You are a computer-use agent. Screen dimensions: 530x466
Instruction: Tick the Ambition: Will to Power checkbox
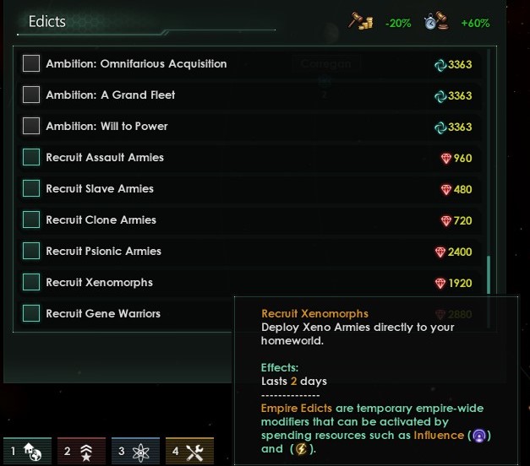point(31,126)
